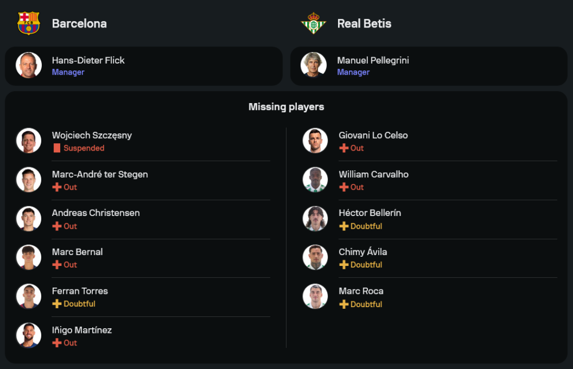The image size is (573, 369).
Task: Click the Hans-Dieter Flick name text
Action: [x=88, y=60]
